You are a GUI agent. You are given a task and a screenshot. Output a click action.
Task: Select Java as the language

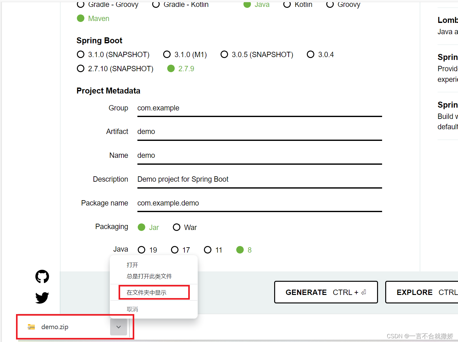click(257, 4)
